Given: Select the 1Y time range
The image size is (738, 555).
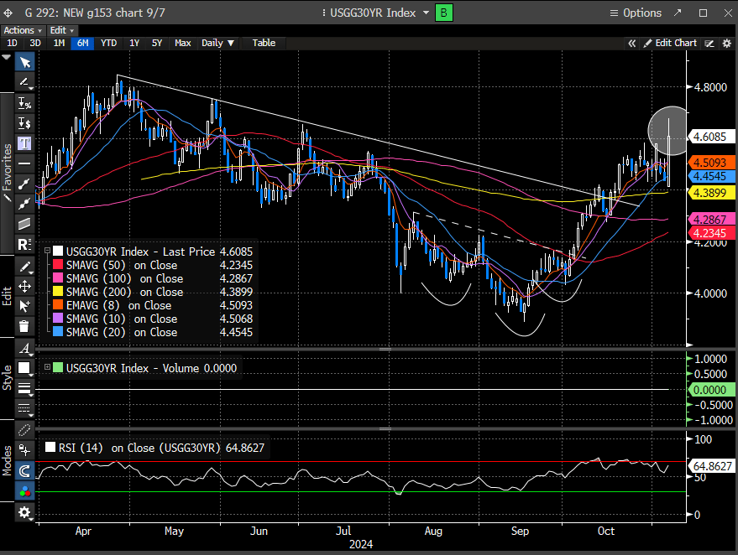Looking at the screenshot, I should (134, 43).
